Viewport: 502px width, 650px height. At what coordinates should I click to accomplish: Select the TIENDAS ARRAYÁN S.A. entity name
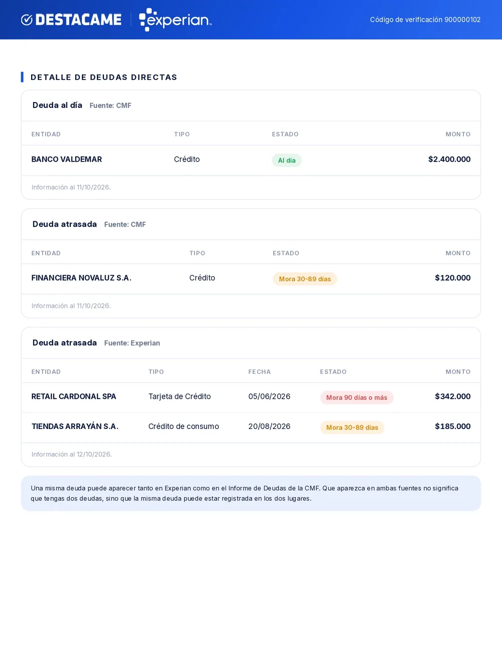[x=75, y=426]
